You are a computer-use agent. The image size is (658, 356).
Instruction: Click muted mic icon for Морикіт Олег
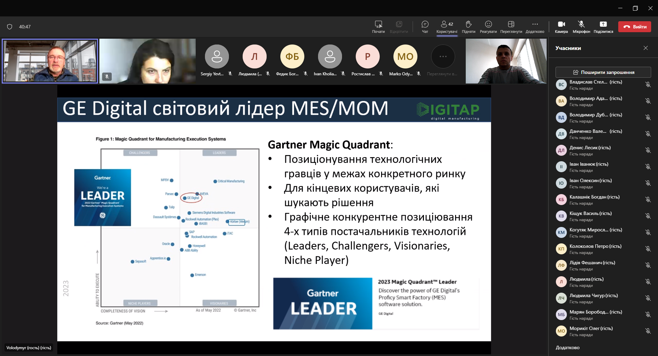(x=648, y=331)
